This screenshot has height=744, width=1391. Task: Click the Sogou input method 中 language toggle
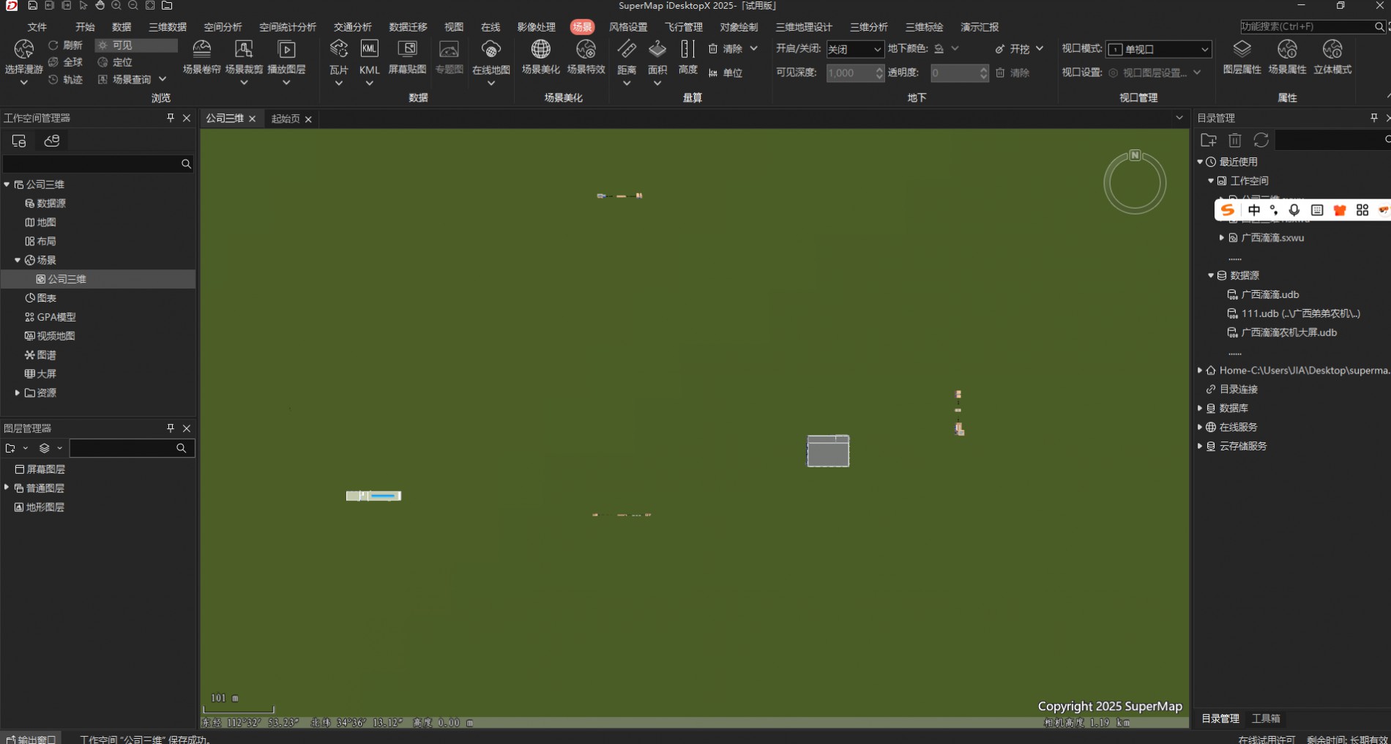[1254, 210]
